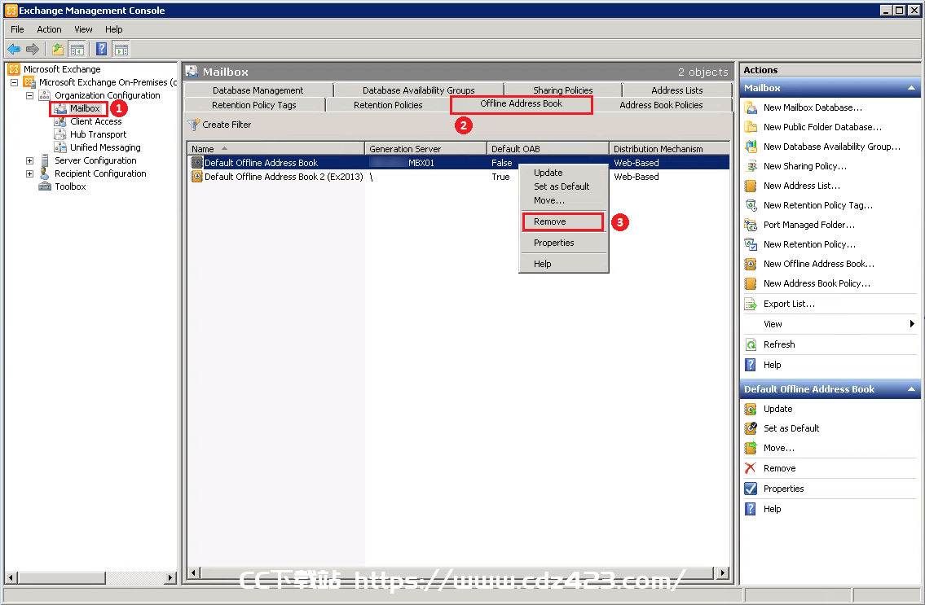Click the Export List icon

pos(751,304)
